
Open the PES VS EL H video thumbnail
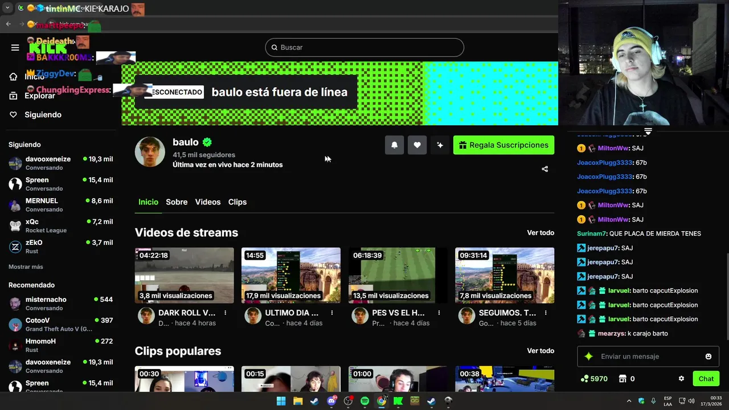coord(398,275)
